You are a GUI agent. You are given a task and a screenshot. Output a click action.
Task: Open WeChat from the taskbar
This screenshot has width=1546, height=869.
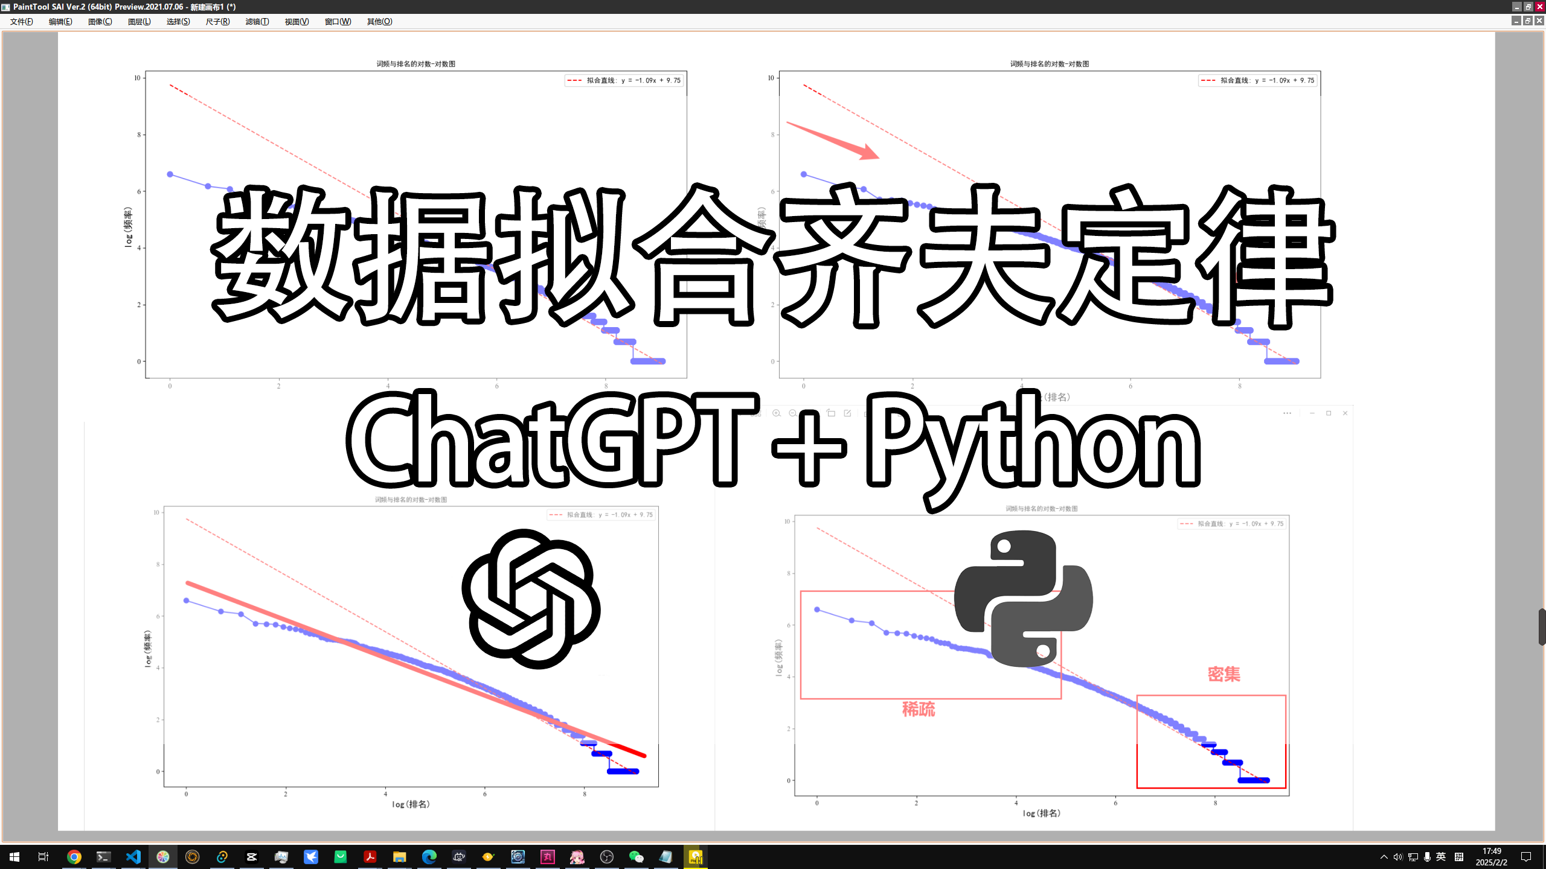(636, 856)
